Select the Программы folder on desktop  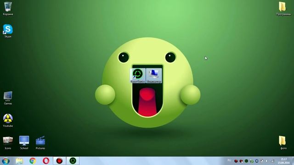tap(283, 9)
